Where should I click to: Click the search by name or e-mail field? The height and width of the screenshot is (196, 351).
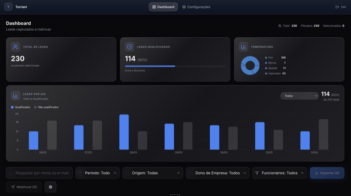coord(39,173)
